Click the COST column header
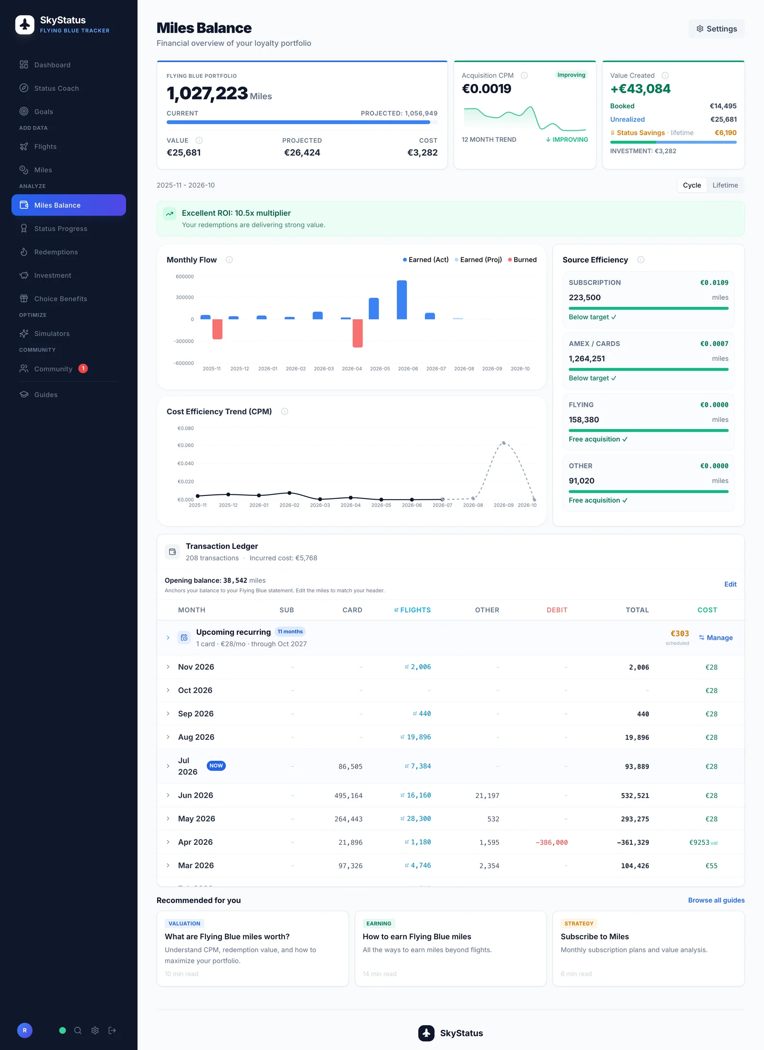This screenshot has height=1050, width=764. 707,610
